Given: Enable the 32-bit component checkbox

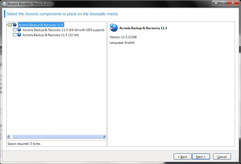Looking at the screenshot, I should point(14,34).
